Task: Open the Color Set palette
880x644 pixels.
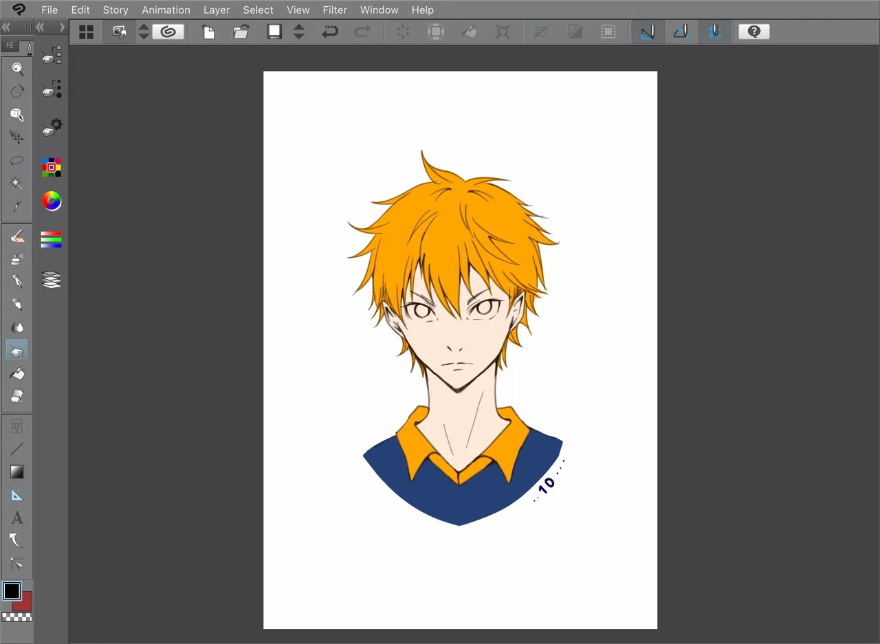Action: point(52,167)
